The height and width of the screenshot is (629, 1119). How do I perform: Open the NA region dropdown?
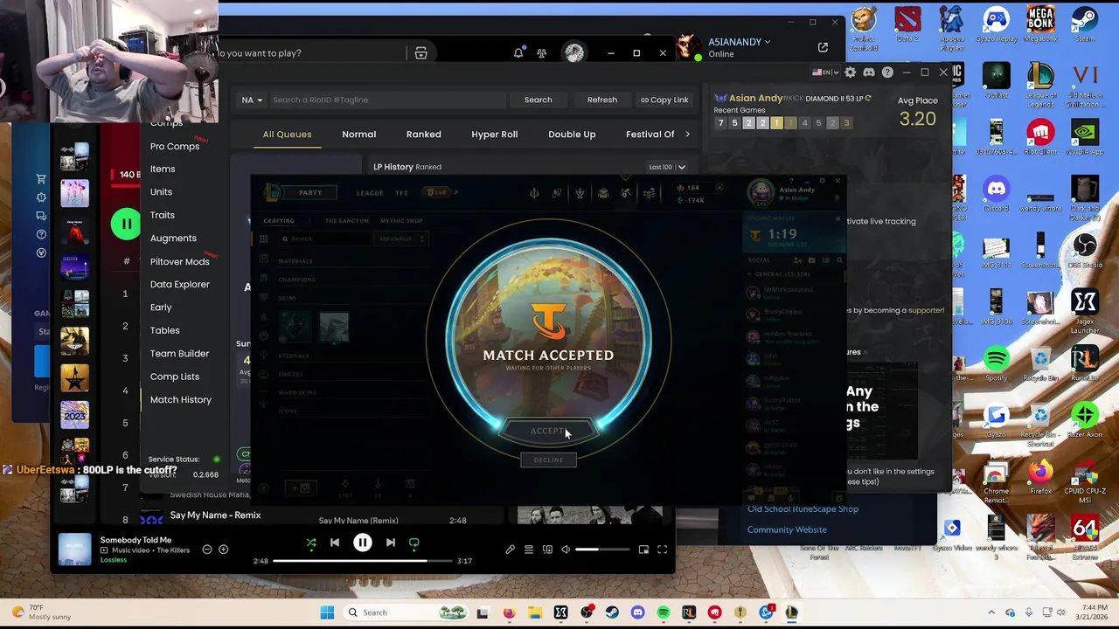[252, 100]
